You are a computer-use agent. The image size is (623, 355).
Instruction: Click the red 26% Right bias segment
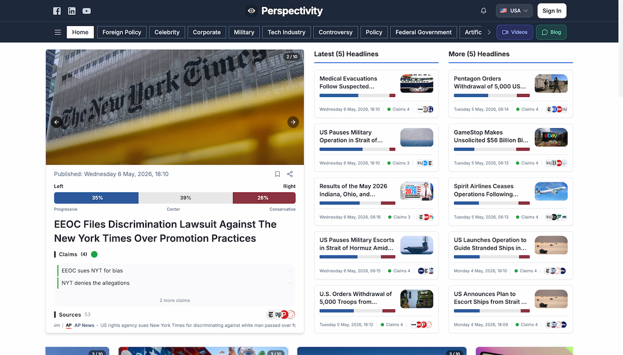[264, 198]
